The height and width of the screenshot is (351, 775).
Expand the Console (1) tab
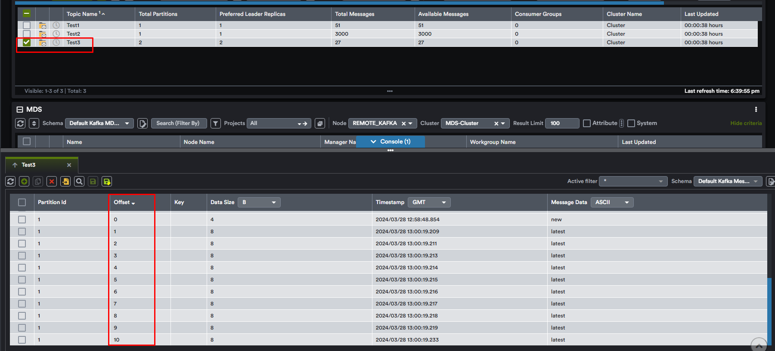tap(391, 142)
